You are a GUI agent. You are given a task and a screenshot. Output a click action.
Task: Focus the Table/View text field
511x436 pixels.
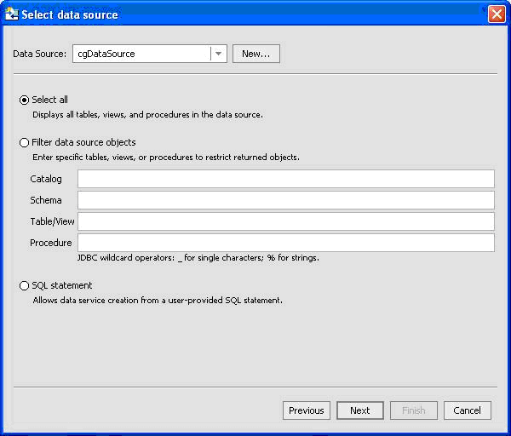tap(286, 221)
